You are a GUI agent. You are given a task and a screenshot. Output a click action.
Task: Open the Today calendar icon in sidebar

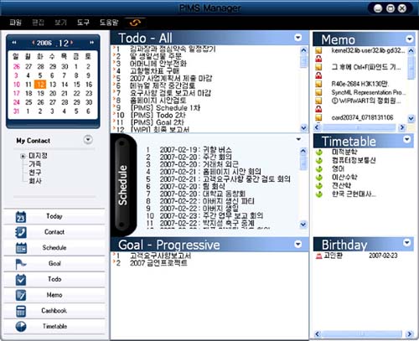[x=21, y=217]
